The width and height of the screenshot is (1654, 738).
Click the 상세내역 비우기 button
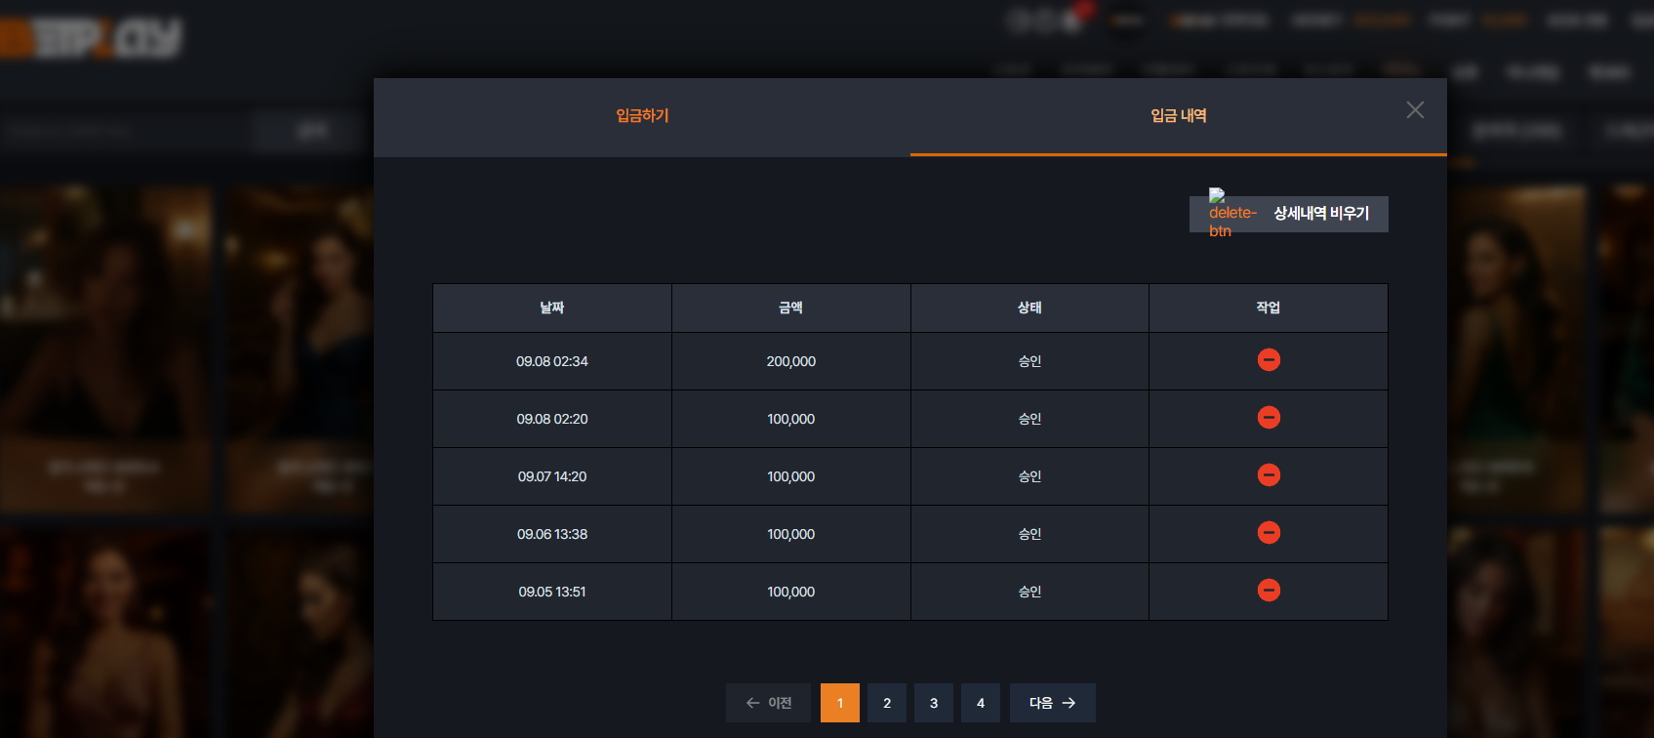[1288, 214]
